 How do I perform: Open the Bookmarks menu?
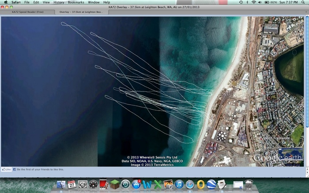[76, 2]
